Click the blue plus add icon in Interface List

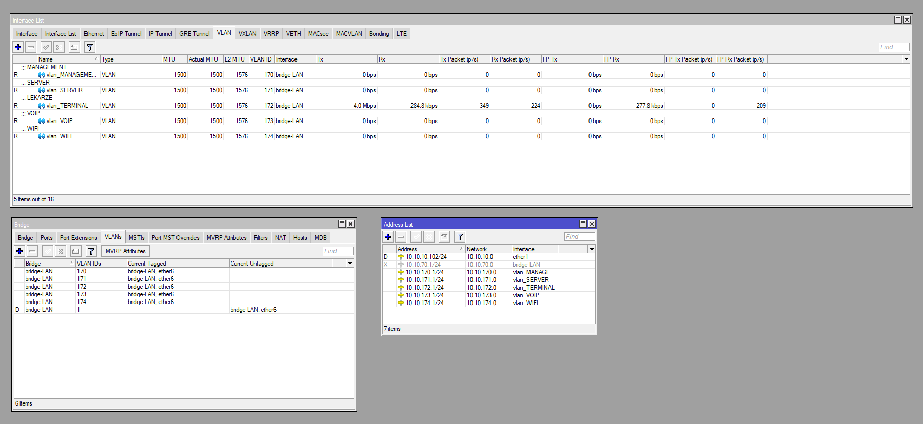(x=18, y=47)
